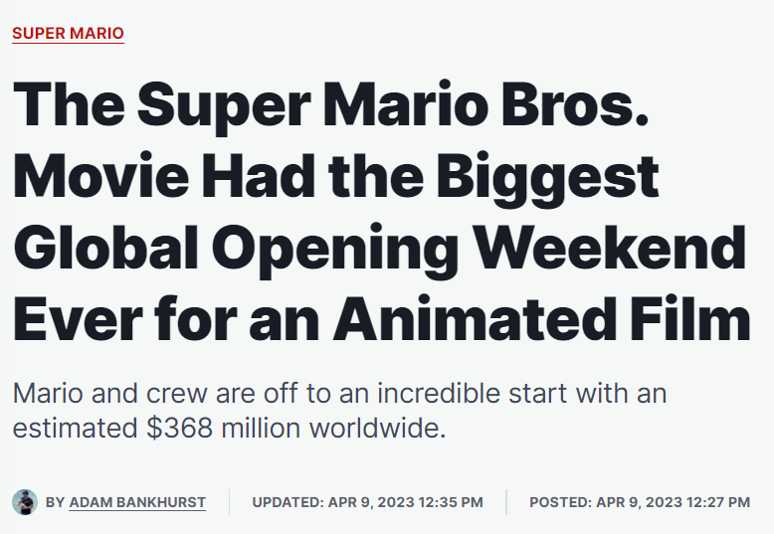This screenshot has width=774, height=534.
Task: Click "Ever for an Animated Film" headline line
Action: pos(381,319)
